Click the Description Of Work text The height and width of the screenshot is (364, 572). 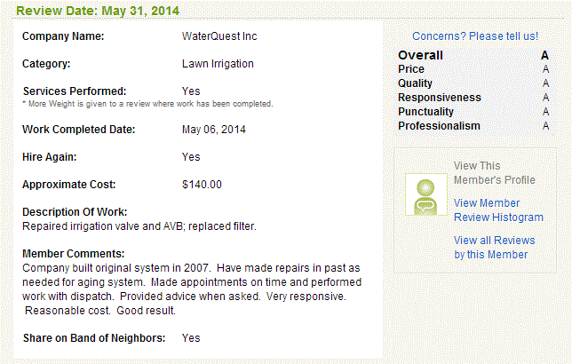click(139, 226)
